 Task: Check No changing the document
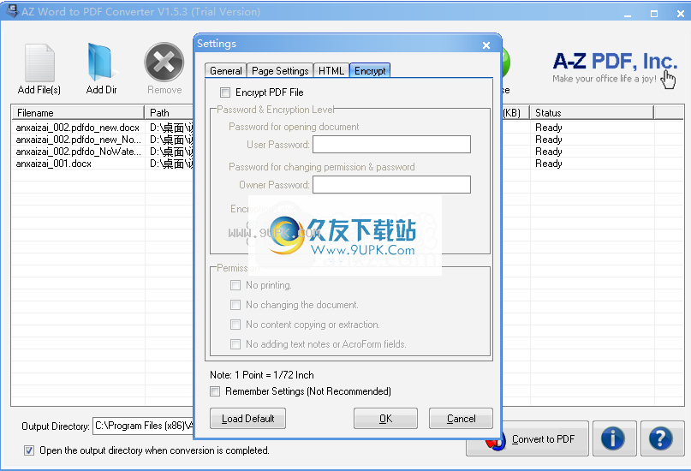point(235,305)
